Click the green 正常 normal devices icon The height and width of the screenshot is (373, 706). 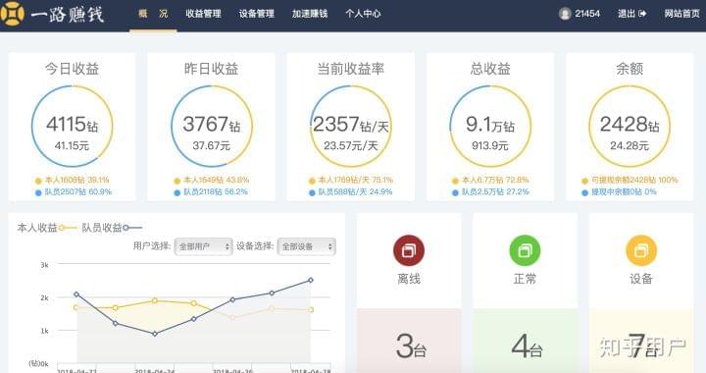click(x=525, y=250)
